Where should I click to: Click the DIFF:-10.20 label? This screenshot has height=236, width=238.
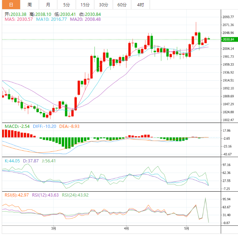(x=44, y=126)
